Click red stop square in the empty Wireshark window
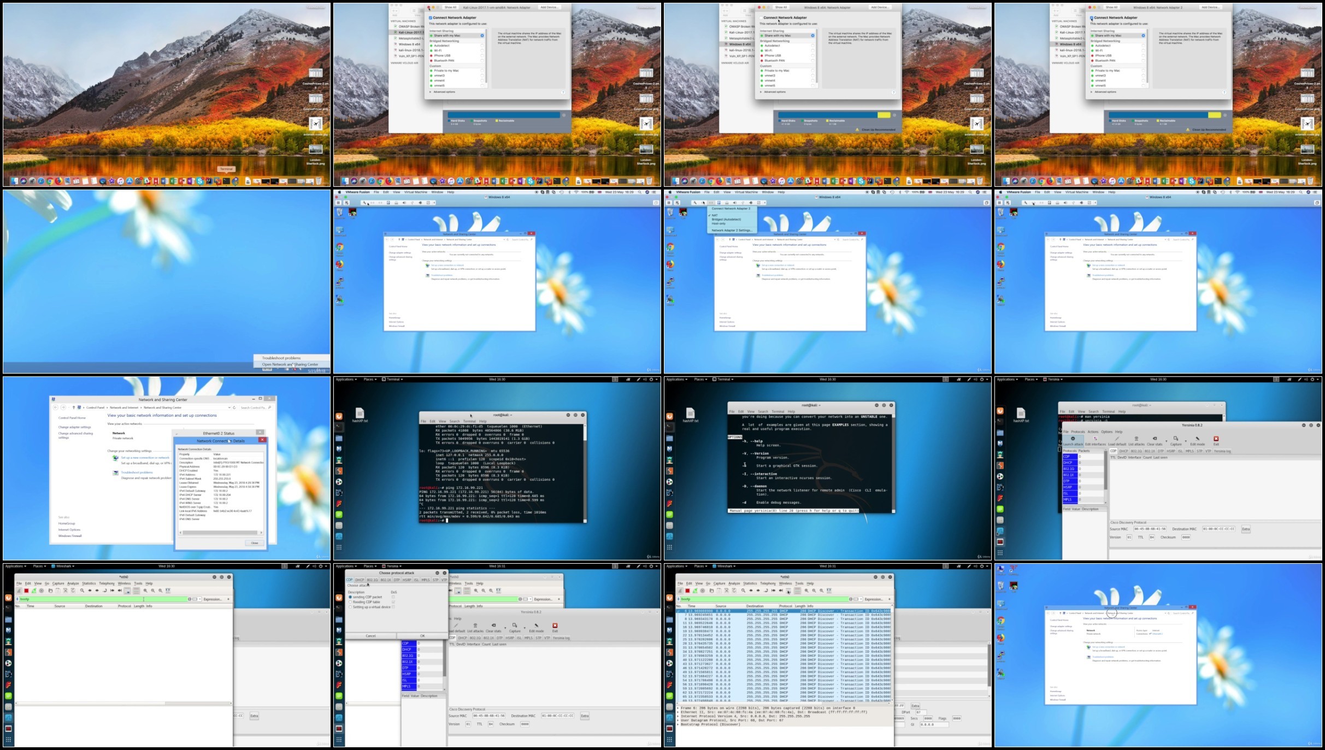 pos(26,590)
